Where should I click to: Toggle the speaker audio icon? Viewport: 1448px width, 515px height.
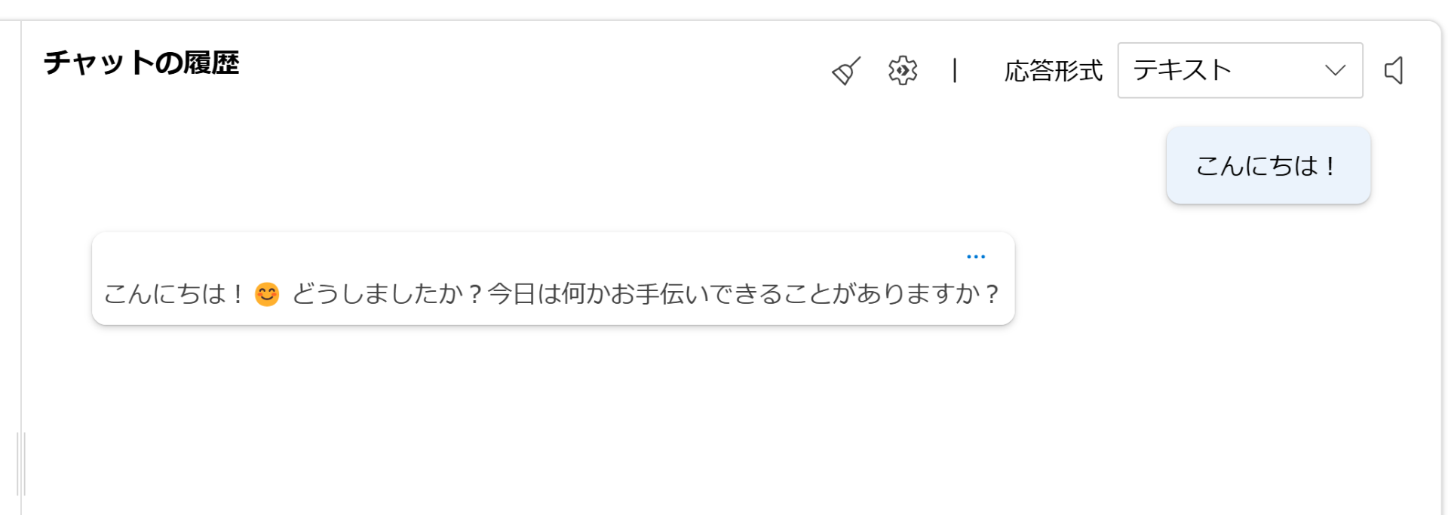(x=1394, y=71)
